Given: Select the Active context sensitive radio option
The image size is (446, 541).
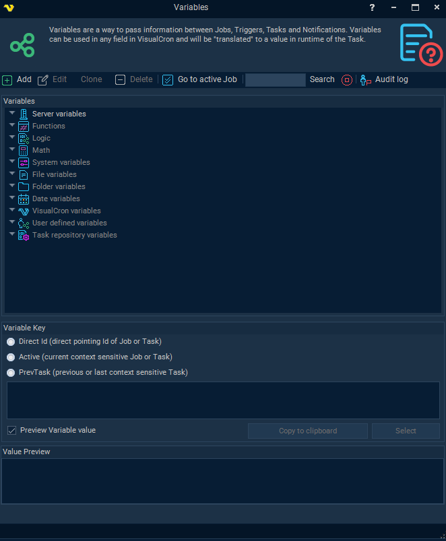Looking at the screenshot, I should click(x=11, y=357).
